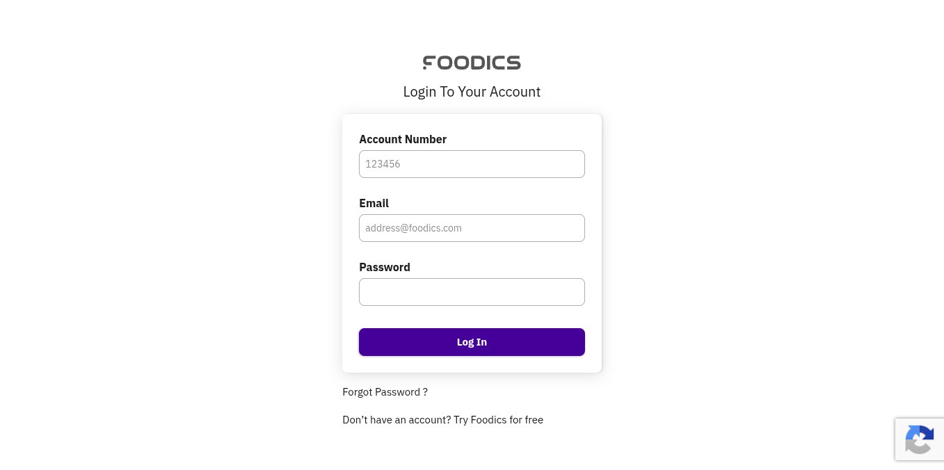Click the word Foodics in signup link
The width and height of the screenshot is (944, 470).
coord(489,420)
